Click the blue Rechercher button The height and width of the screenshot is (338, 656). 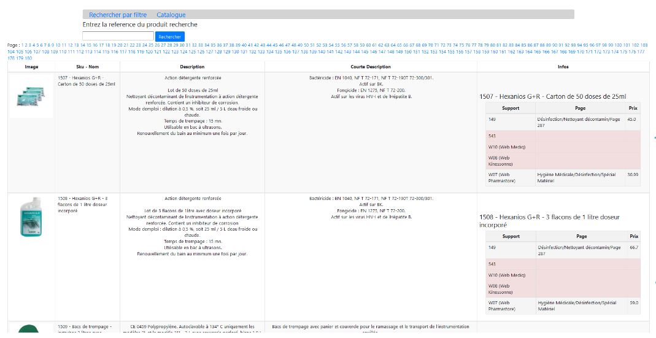coord(169,37)
